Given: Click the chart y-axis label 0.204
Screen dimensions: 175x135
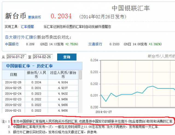Looking at the screenshot, I should [x=94, y=60].
